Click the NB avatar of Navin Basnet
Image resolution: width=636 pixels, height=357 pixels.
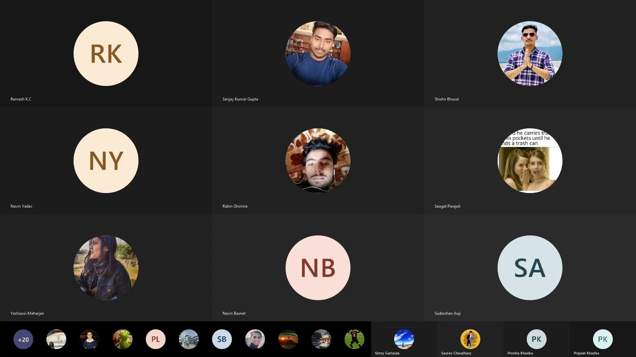[318, 268]
